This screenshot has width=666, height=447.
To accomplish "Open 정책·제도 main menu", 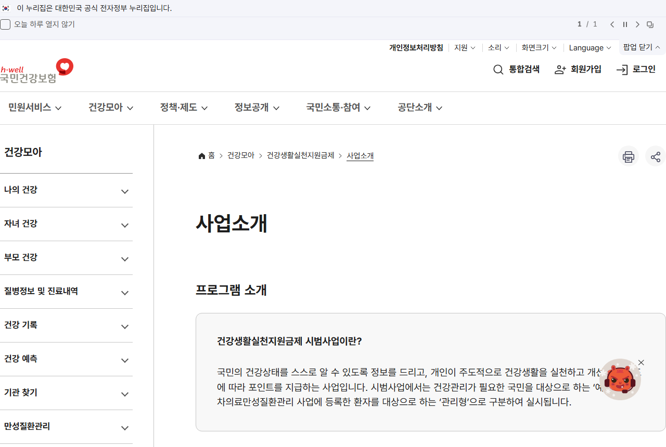I will click(x=184, y=108).
